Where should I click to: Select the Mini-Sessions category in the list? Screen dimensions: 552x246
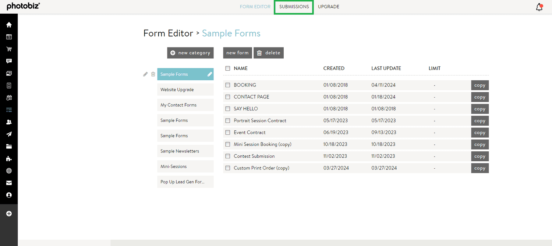point(185,166)
